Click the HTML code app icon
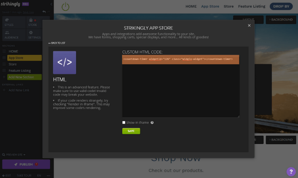This screenshot has height=178, width=298. click(64, 62)
